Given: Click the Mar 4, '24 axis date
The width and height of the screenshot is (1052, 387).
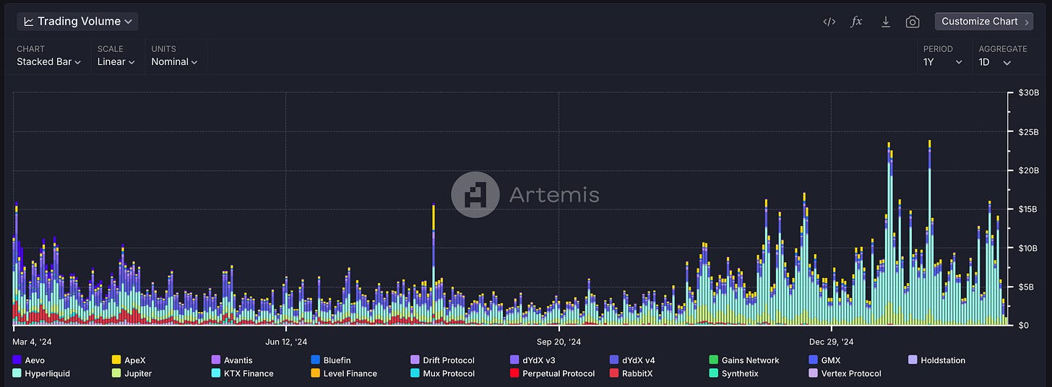Looking at the screenshot, I should click(33, 342).
